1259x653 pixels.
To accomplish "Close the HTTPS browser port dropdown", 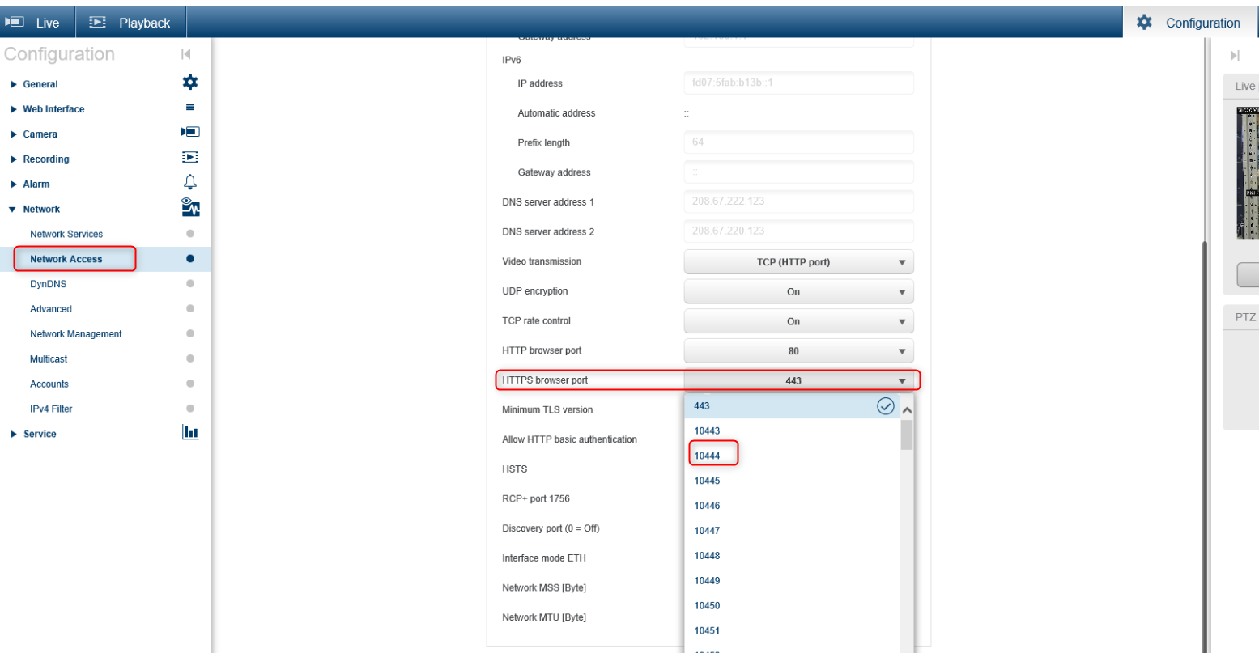I will click(x=798, y=380).
